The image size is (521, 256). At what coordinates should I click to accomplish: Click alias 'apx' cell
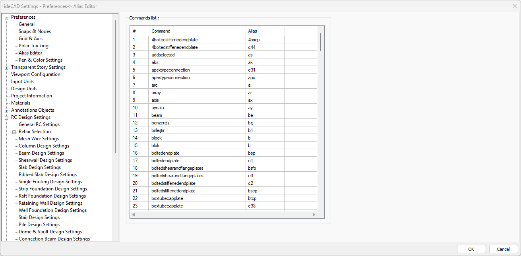point(265,78)
